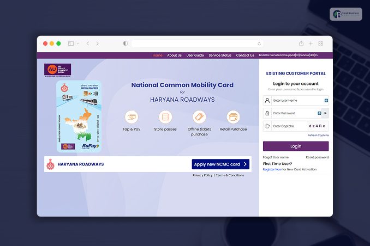This screenshot has width=370, height=246.
Task: Click the purple Login button
Action: (x=296, y=146)
